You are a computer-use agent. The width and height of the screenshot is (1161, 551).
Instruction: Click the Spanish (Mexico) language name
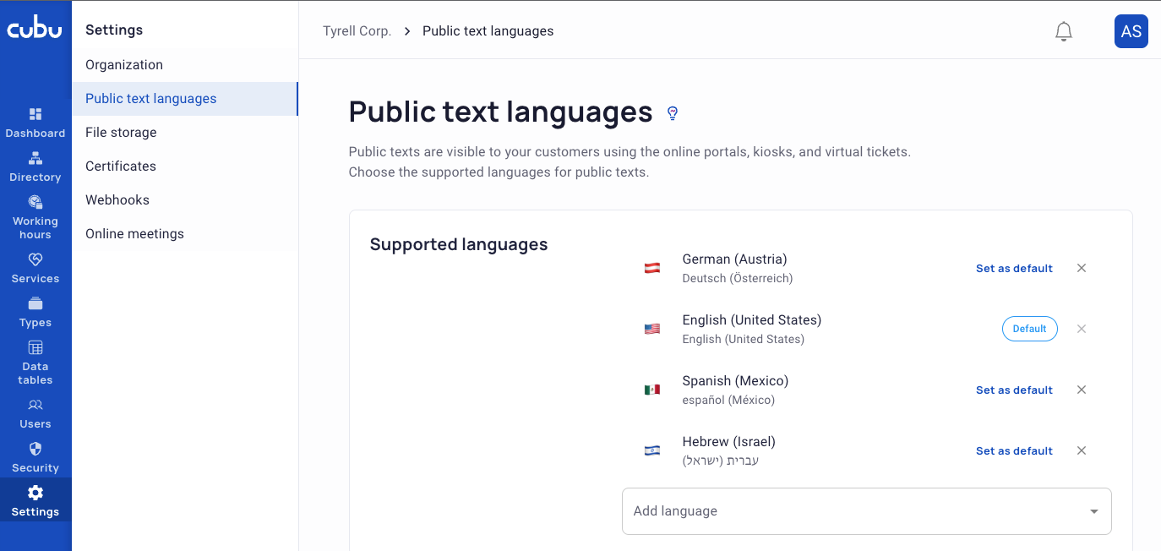pyautogui.click(x=736, y=381)
